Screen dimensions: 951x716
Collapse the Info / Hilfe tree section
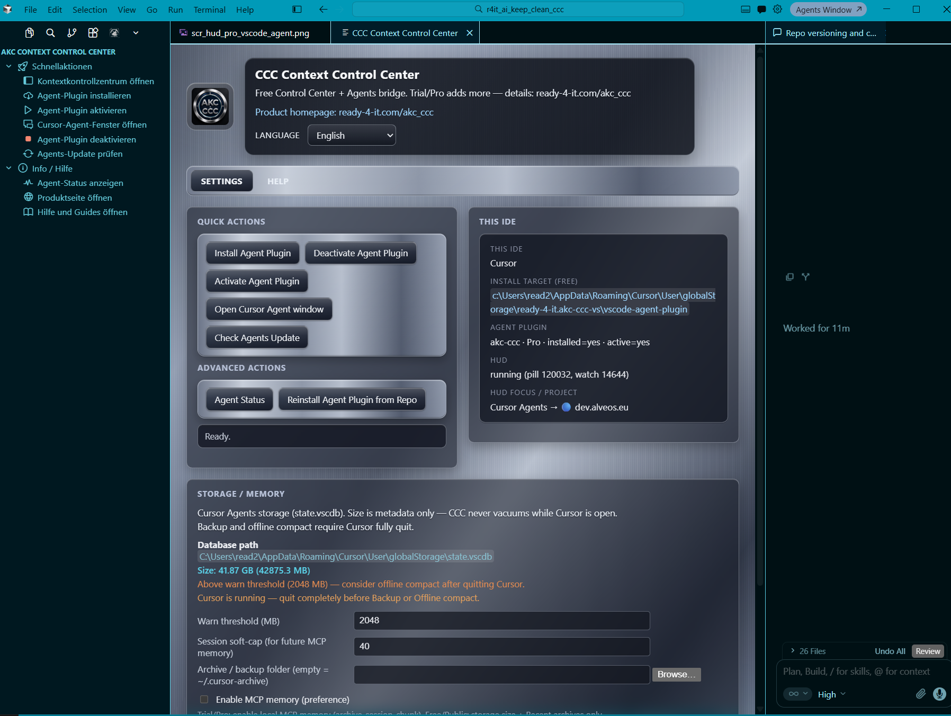point(9,168)
